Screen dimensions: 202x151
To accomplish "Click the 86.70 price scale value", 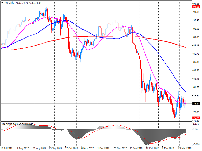I will tap(196, 54).
